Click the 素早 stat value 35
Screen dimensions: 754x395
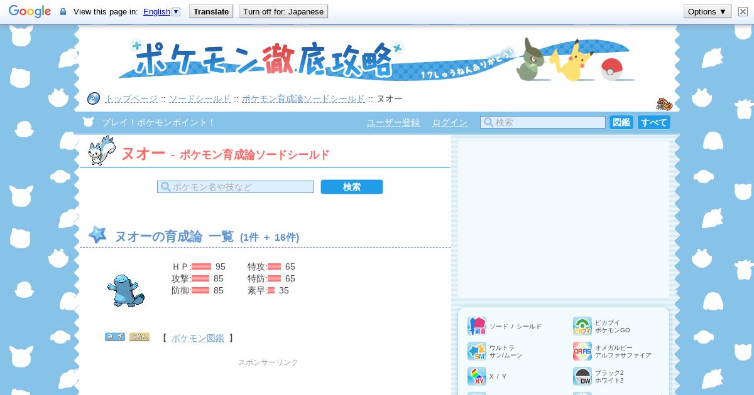coord(284,290)
